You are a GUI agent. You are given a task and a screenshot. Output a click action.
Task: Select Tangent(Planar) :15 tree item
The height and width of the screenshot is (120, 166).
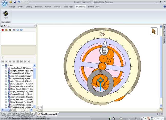point(22,105)
